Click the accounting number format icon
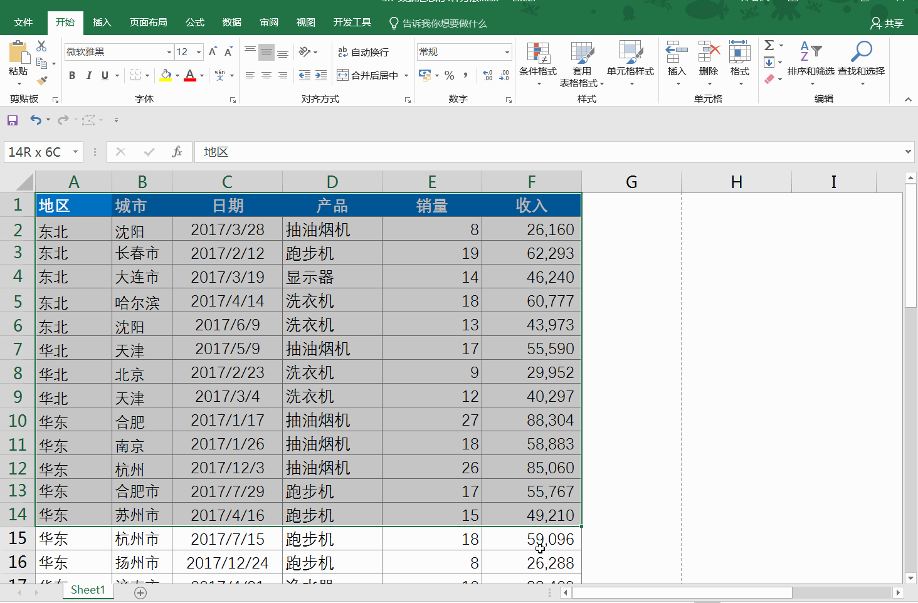918x603 pixels. (425, 75)
